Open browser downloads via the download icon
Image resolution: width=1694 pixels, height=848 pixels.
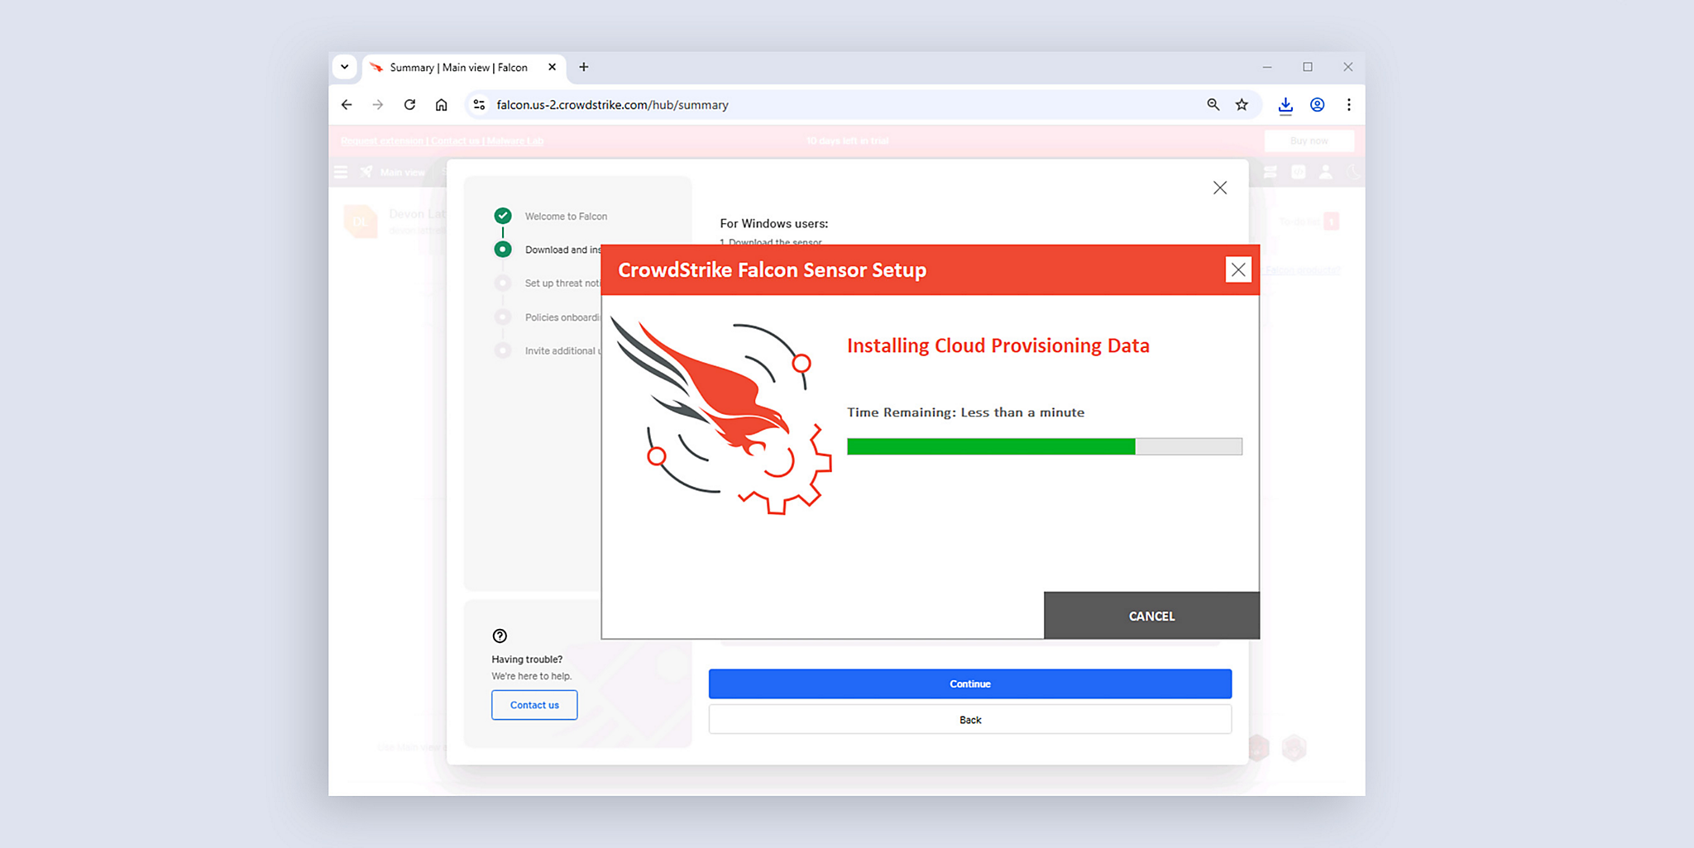click(1285, 105)
